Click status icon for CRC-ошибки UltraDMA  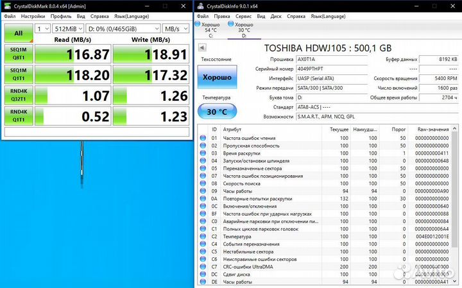click(x=203, y=266)
